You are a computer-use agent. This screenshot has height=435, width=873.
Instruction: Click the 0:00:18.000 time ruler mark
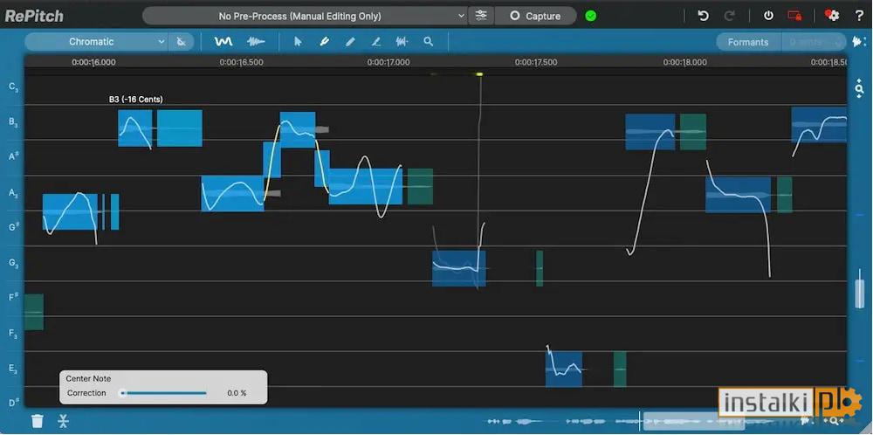pyautogui.click(x=684, y=62)
